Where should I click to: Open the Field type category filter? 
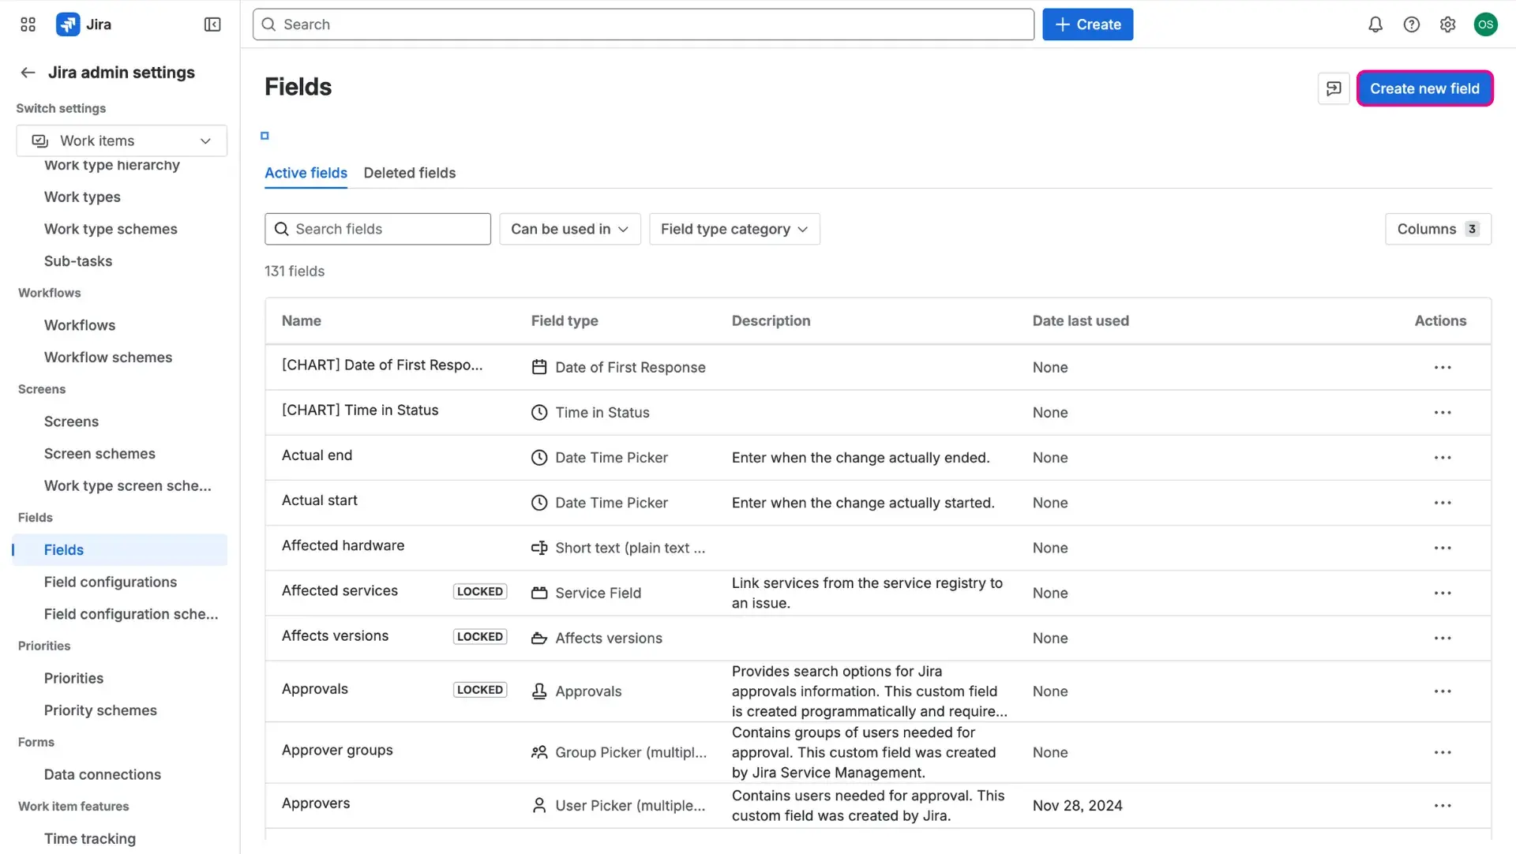(x=734, y=229)
